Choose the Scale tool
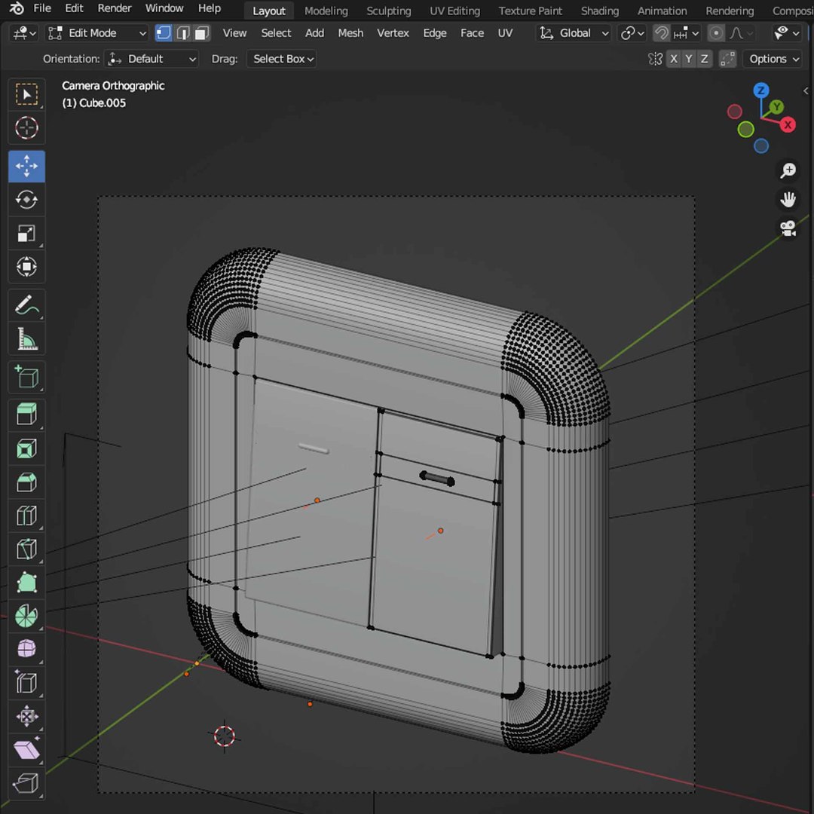This screenshot has height=814, width=814. (26, 234)
